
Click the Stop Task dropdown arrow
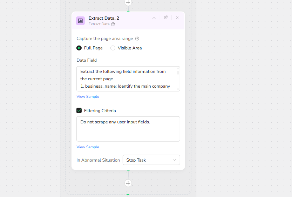coord(175,160)
